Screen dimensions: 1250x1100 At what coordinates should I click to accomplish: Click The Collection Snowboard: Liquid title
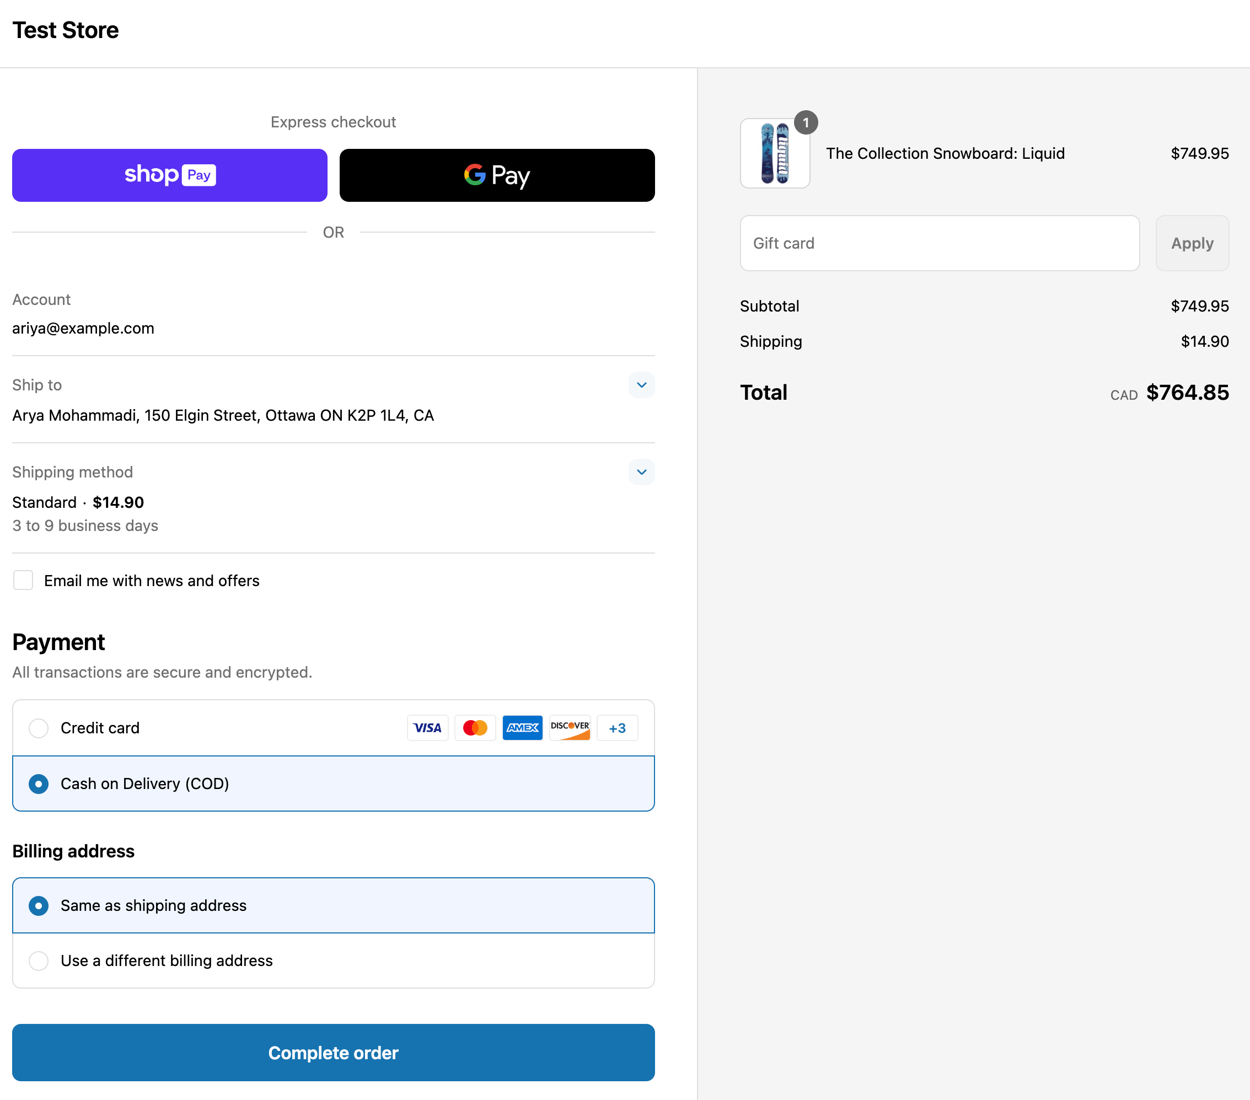click(945, 153)
